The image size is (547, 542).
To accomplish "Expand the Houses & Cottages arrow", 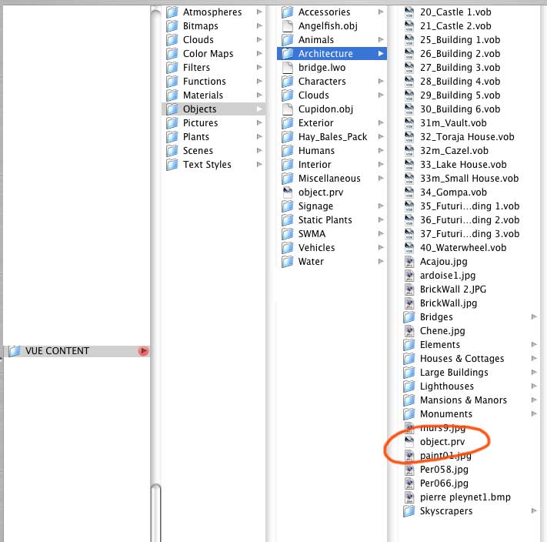I will pyautogui.click(x=534, y=359).
